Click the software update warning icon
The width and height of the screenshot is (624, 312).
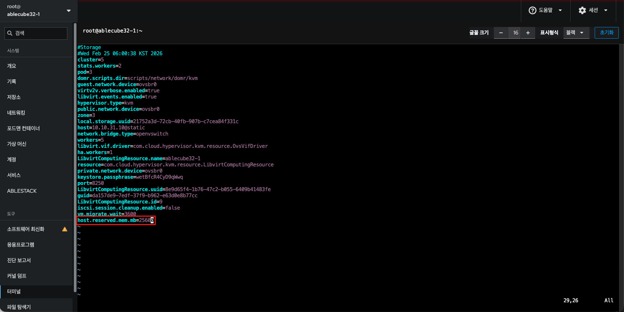[65, 229]
